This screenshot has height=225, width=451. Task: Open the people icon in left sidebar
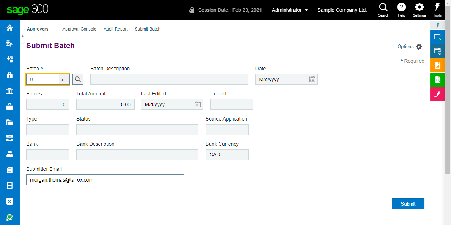click(x=10, y=154)
